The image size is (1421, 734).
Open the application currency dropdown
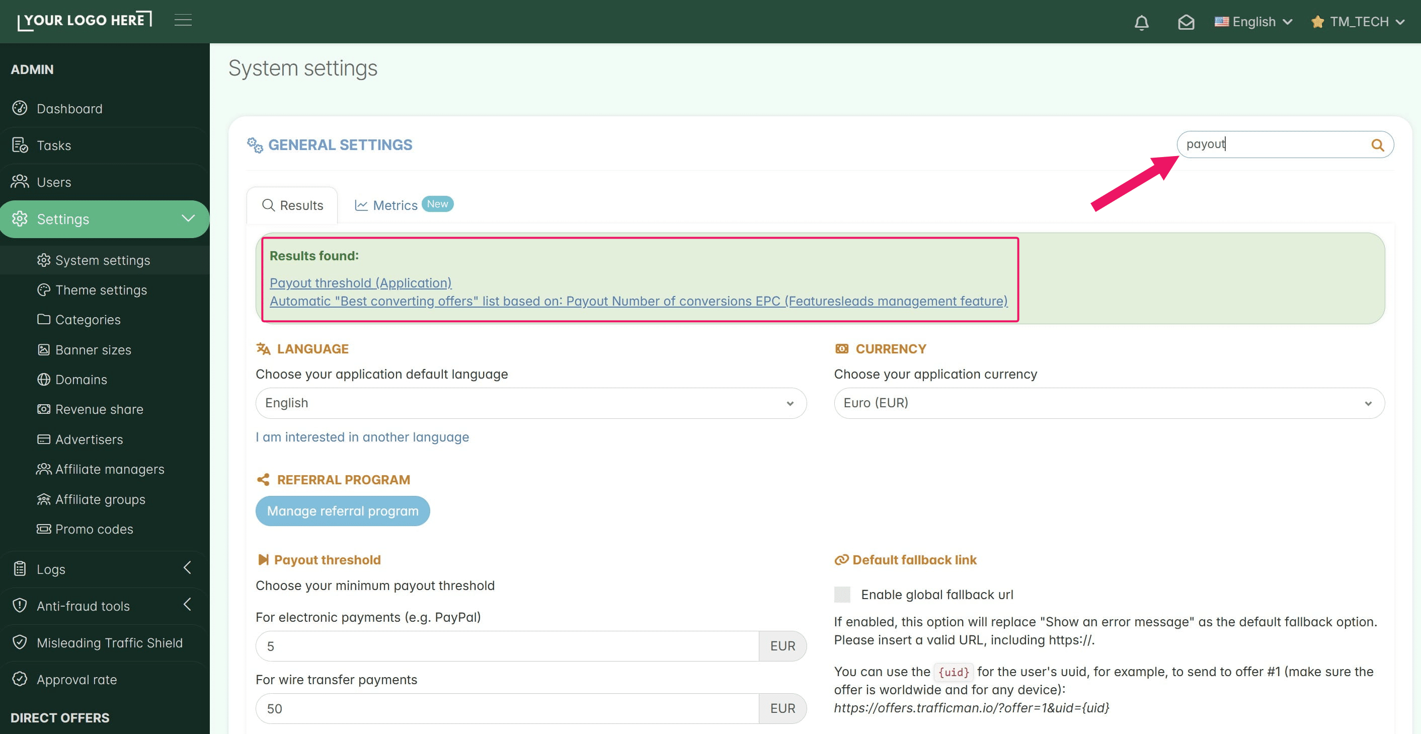[1109, 403]
